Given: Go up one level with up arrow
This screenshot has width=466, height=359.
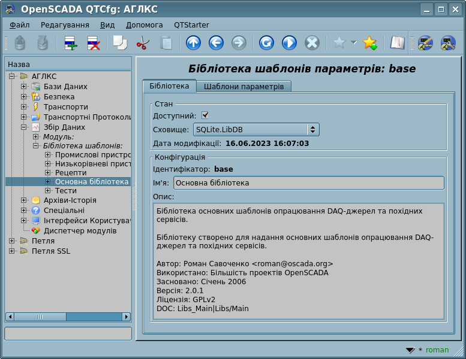Looking at the screenshot, I should (193, 43).
